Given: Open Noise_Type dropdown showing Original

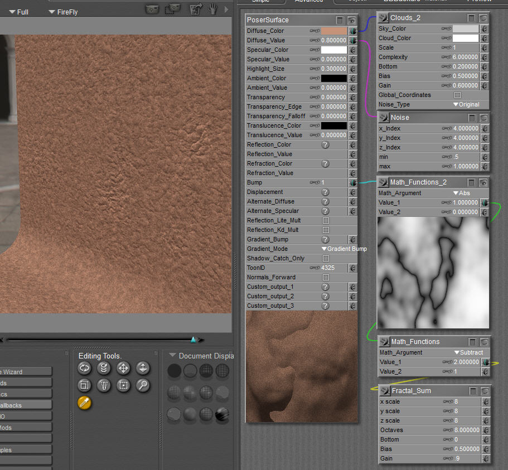Looking at the screenshot, I should coord(466,105).
